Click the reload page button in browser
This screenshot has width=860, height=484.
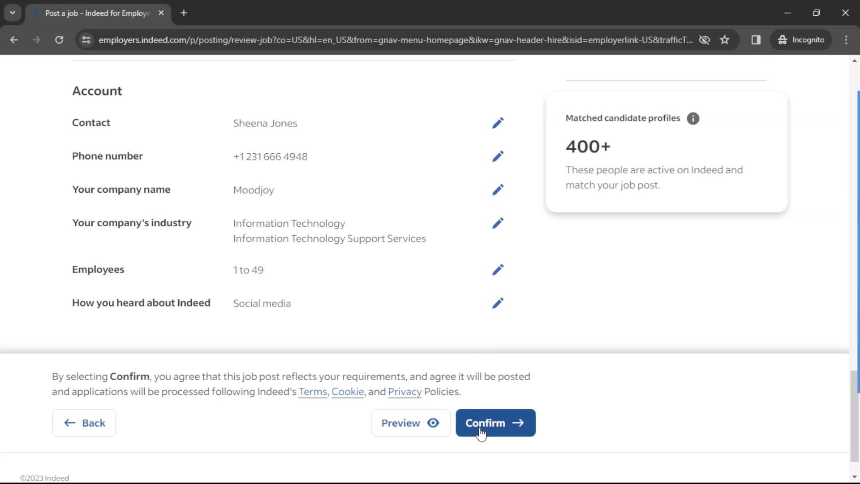(x=59, y=39)
